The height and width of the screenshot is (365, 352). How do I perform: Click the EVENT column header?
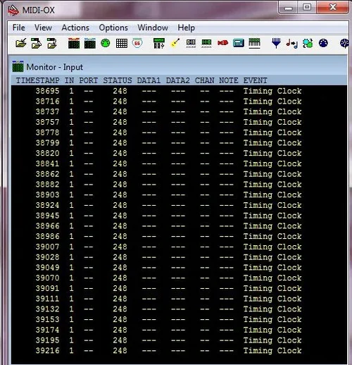(256, 80)
